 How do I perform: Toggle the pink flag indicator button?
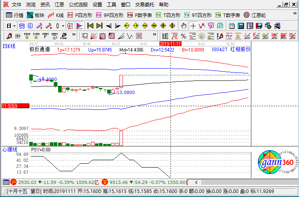(x=79, y=26)
